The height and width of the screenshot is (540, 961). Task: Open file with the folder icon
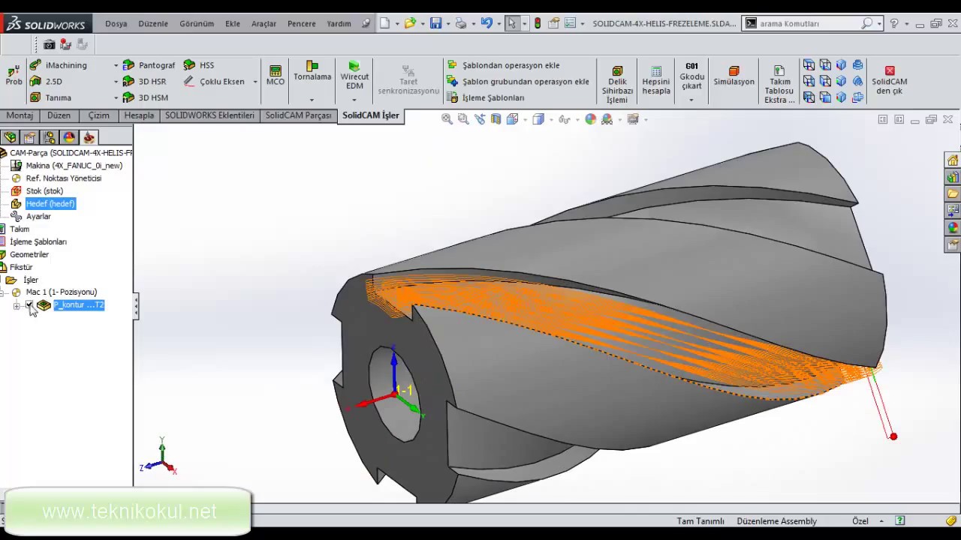410,23
